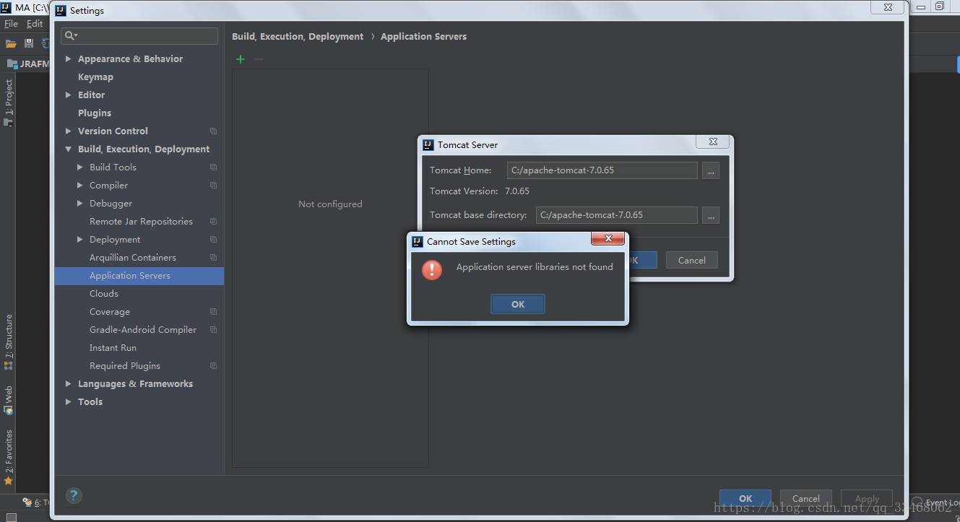
Task: Click project-level icon beside Gradle-Android Compiler
Action: point(213,329)
